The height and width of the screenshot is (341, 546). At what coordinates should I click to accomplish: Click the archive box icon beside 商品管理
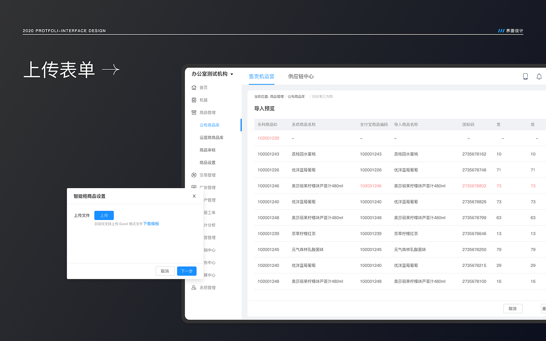pyautogui.click(x=194, y=113)
